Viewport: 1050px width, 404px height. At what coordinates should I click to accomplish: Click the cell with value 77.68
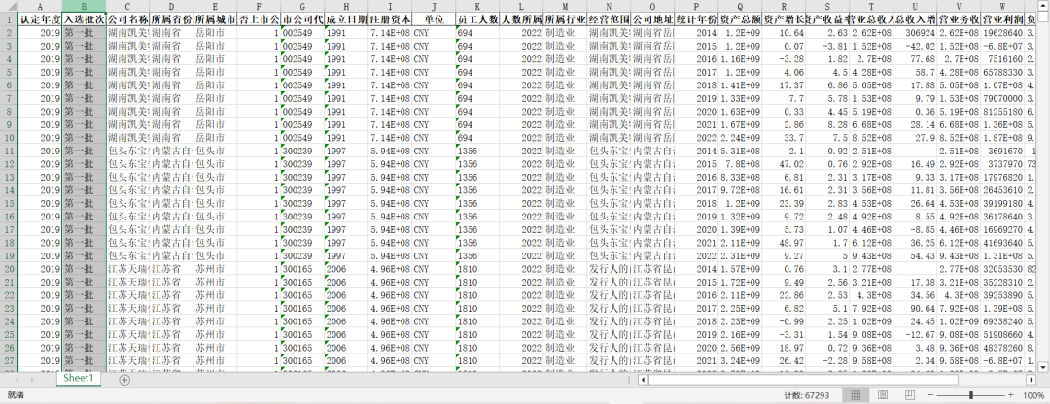click(x=915, y=58)
